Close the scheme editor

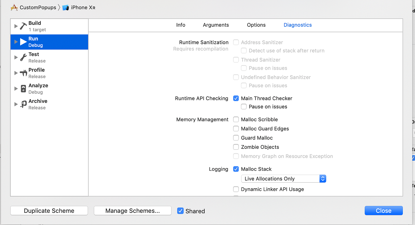pyautogui.click(x=383, y=210)
